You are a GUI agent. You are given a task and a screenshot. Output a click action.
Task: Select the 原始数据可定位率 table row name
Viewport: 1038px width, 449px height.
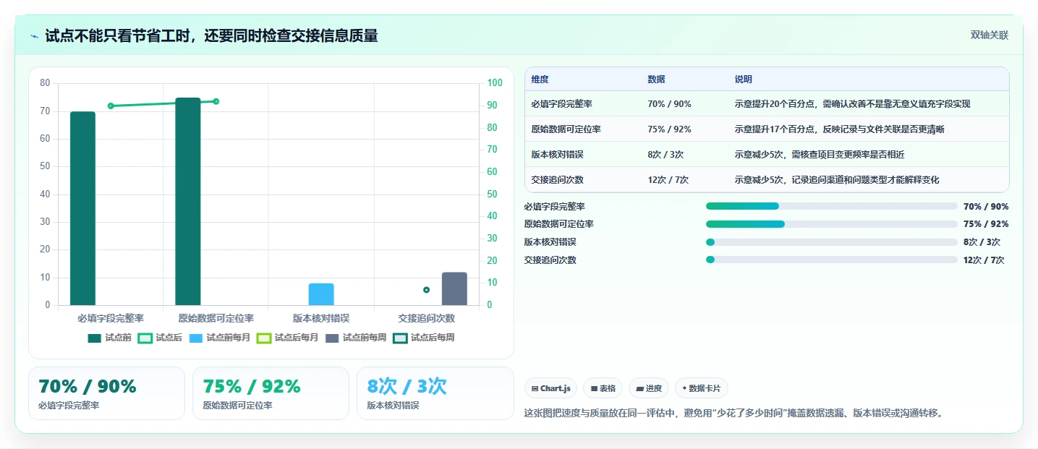pos(566,129)
